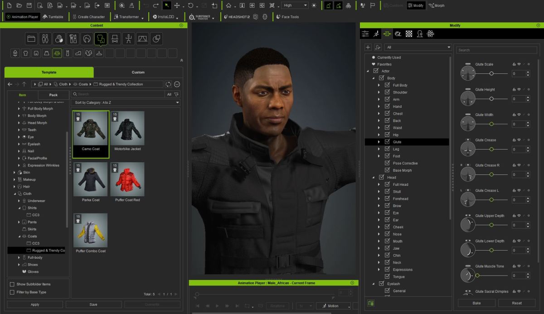The width and height of the screenshot is (544, 314).
Task: Select the Makeup content category icon
Action: pyautogui.click(x=73, y=39)
